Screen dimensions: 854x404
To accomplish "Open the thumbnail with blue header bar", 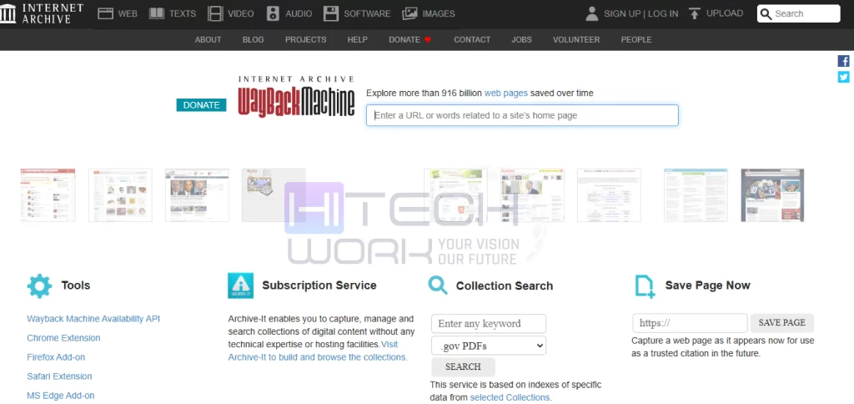I will 696,195.
